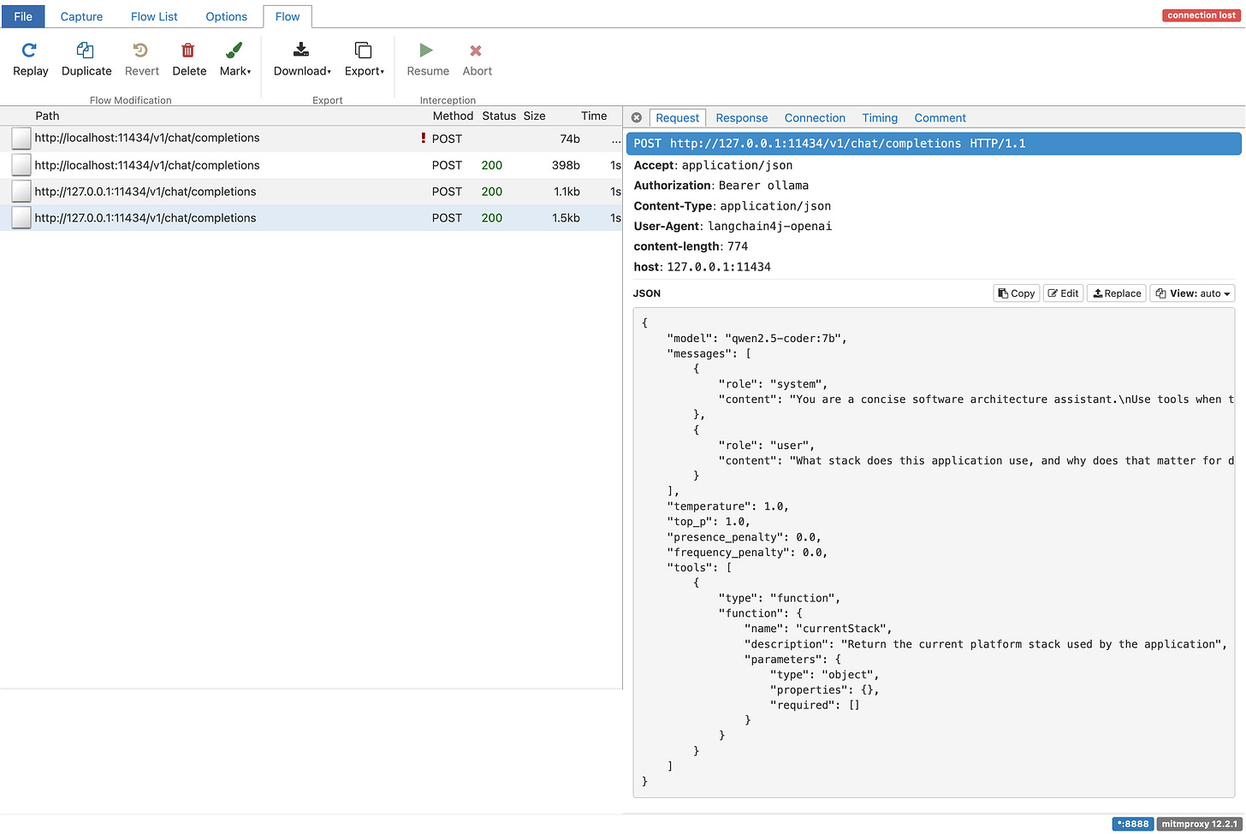This screenshot has width=1246, height=834.
Task: Copy the JSON request body
Action: pyautogui.click(x=1017, y=293)
